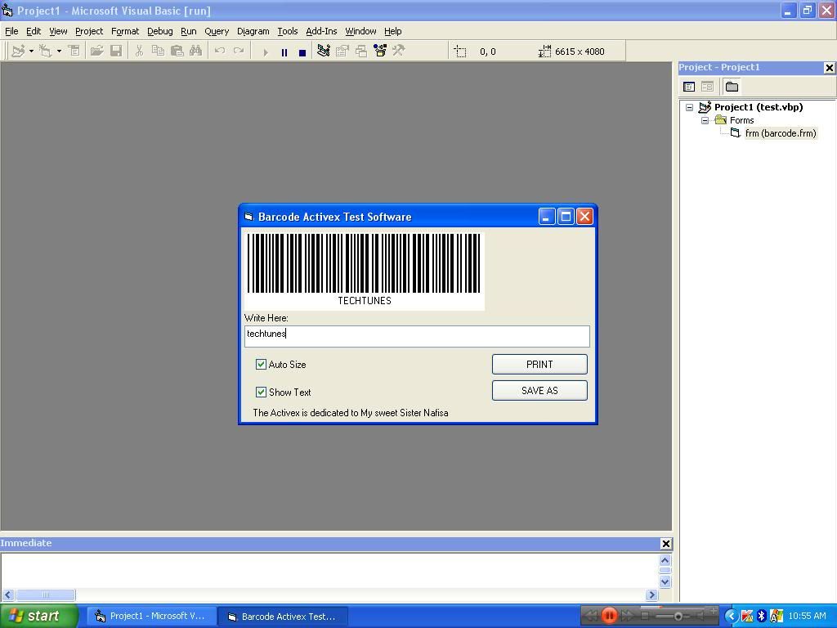This screenshot has height=628, width=837.
Task: Click the taskbar media player volume slider
Action: pyautogui.click(x=678, y=615)
